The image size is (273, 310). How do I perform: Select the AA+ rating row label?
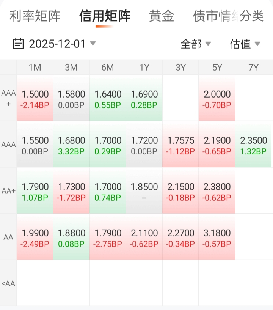[8, 191]
